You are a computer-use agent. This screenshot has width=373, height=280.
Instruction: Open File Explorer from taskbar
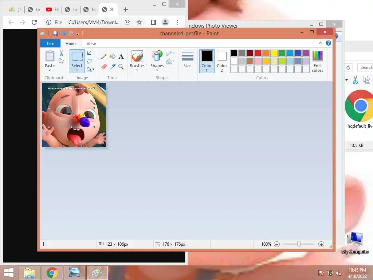point(29,273)
